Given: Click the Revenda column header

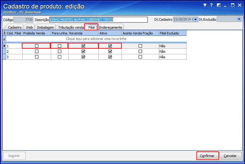Looking at the screenshot, I should pos(83,33).
